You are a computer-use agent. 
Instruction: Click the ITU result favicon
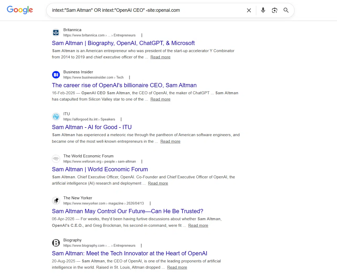pyautogui.click(x=56, y=117)
